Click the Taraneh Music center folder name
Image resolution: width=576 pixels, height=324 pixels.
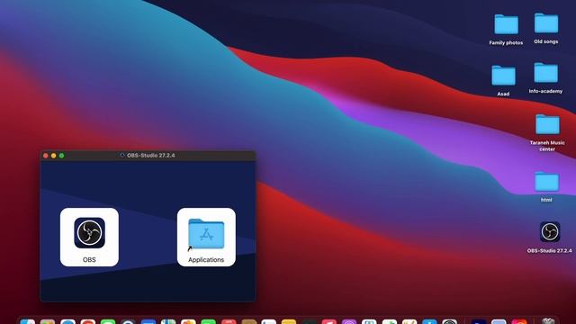[547, 146]
